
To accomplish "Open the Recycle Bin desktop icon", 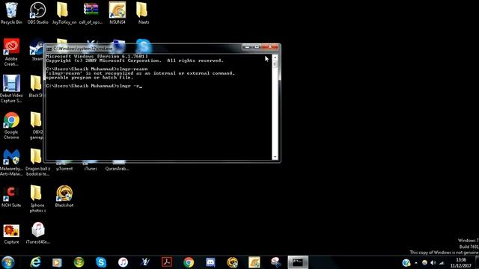I will pos(11,13).
